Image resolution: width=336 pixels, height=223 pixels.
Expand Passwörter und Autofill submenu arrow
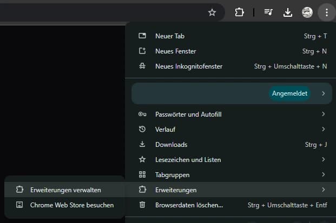(323, 114)
